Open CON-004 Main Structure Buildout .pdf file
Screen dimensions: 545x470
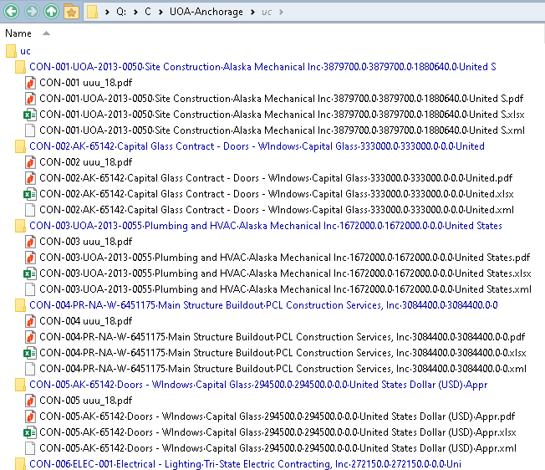pos(283,337)
